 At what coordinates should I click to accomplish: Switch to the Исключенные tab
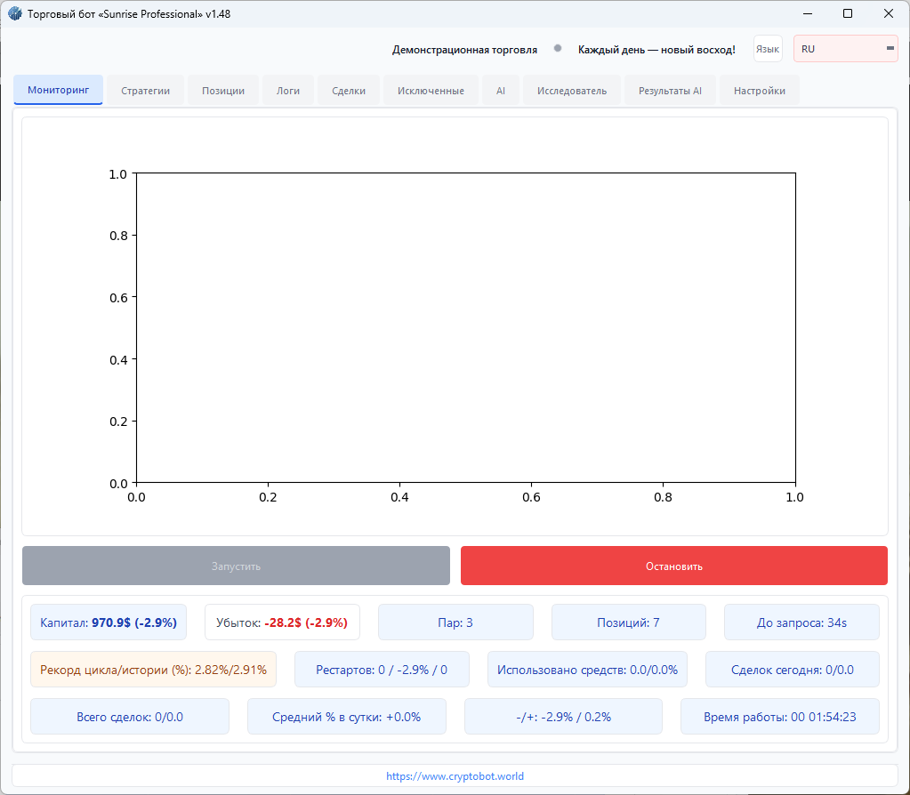[430, 90]
